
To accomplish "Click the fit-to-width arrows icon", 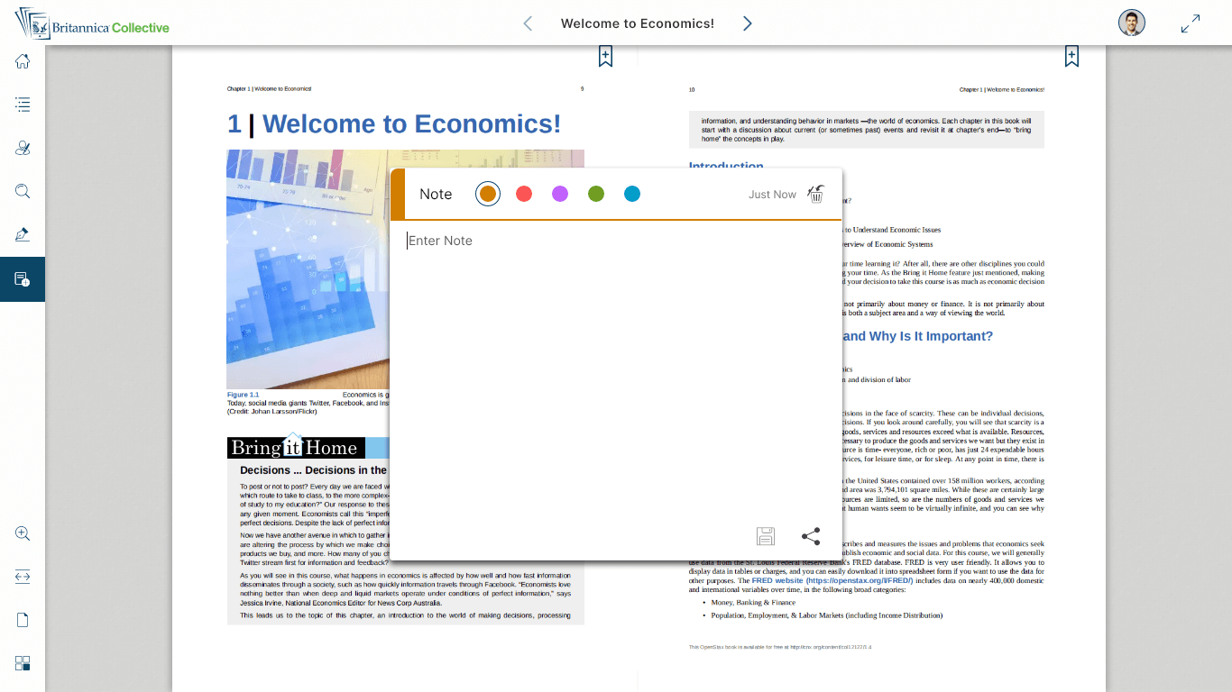I will pyautogui.click(x=23, y=577).
